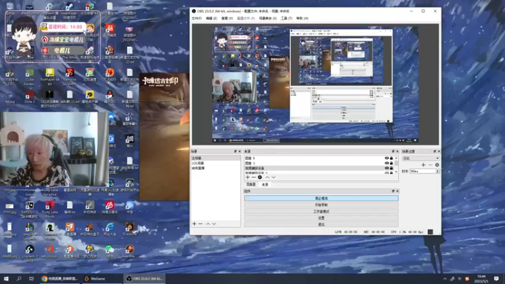Screen dimensions: 505x284
Task: Select the 视频捕获设备 source row
Action: click(x=314, y=168)
